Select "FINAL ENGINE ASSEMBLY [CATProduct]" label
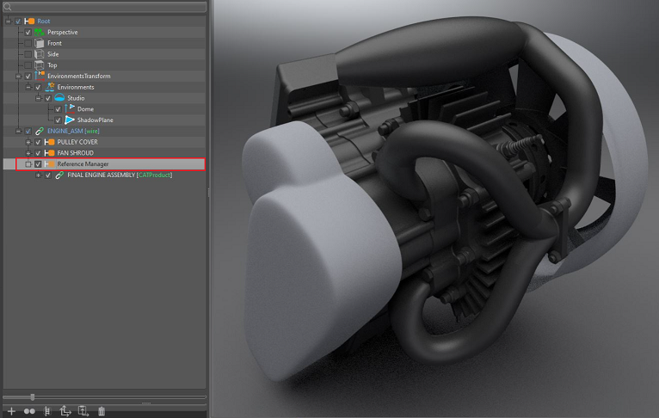 (120, 175)
